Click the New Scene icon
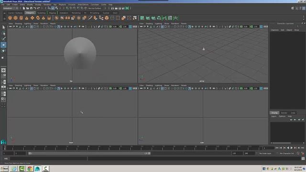Screen dimensions: 306x172 tap(24, 8)
